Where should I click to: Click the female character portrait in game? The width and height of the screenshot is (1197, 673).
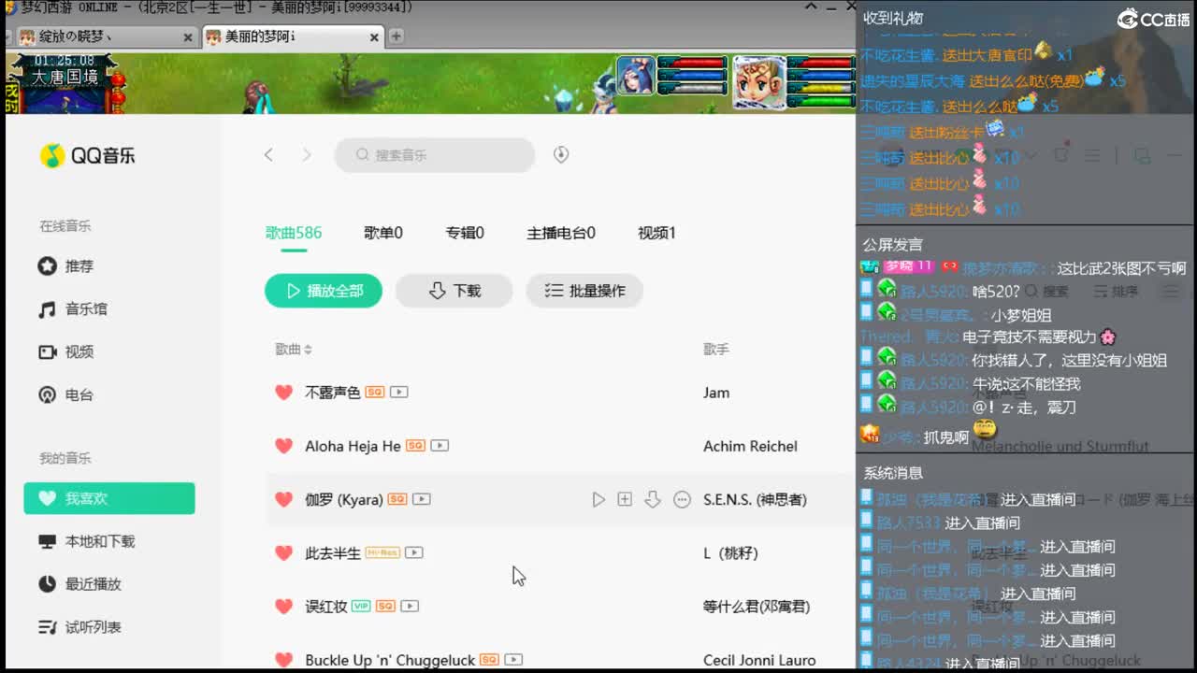[635, 77]
